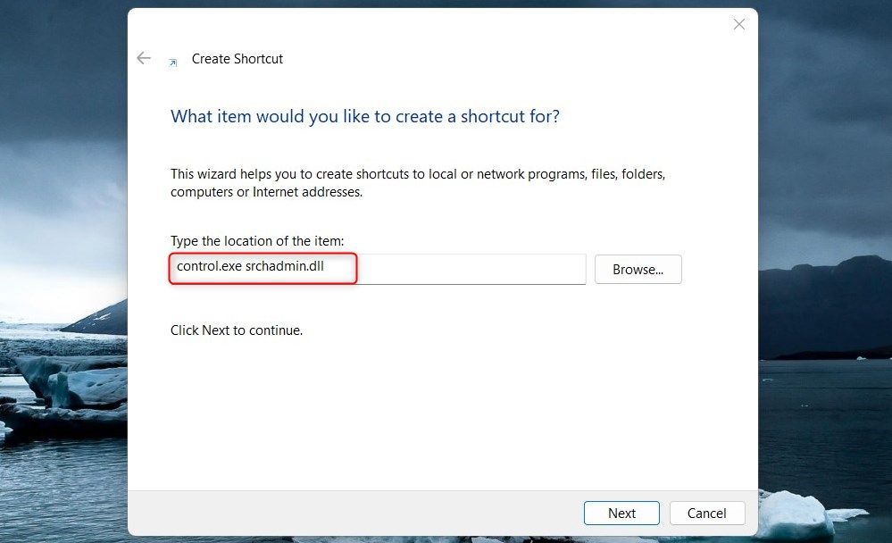The image size is (892, 543).
Task: Click the Create Shortcut title text
Action: (238, 59)
